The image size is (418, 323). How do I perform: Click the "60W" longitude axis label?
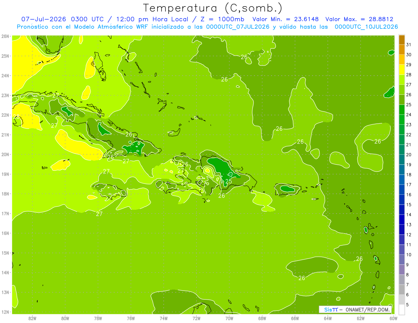[394, 318]
